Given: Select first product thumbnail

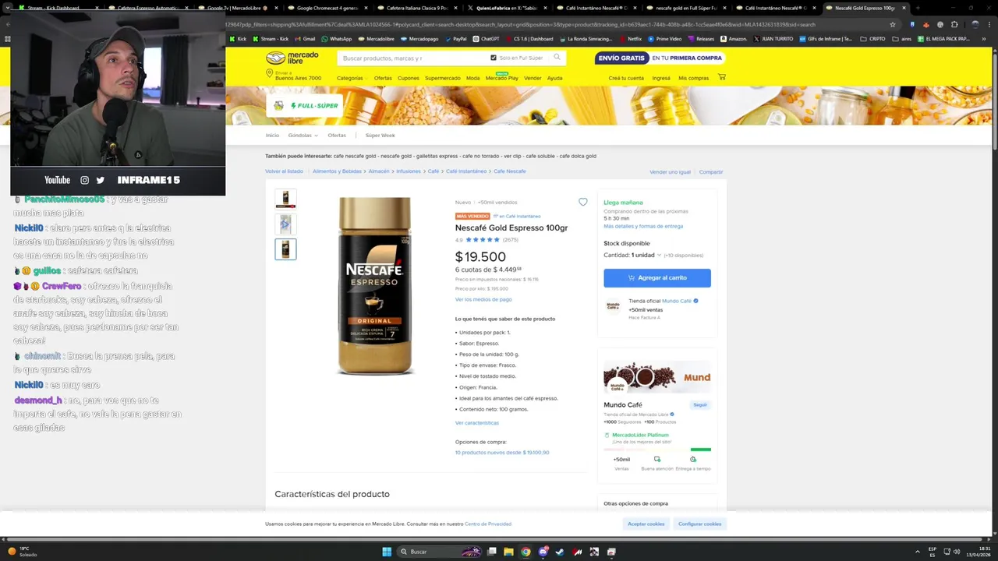Looking at the screenshot, I should 285,199.
